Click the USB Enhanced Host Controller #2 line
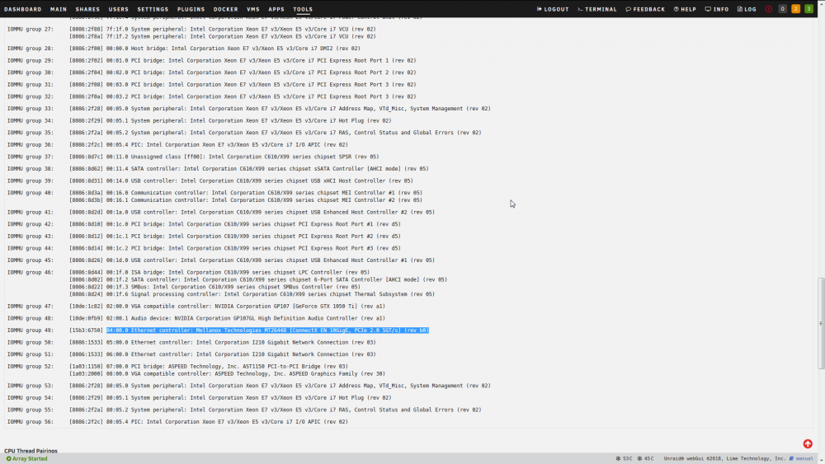Image resolution: width=825 pixels, height=464 pixels. [252, 213]
